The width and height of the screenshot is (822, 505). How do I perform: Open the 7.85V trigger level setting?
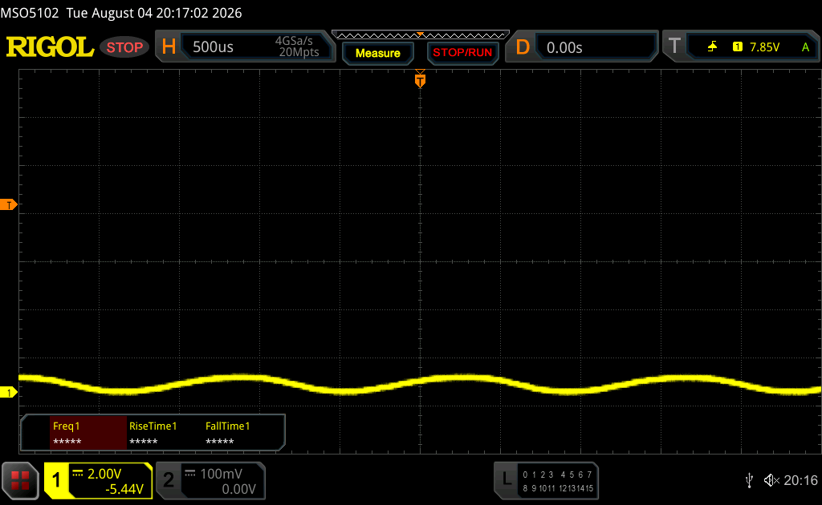[x=764, y=47]
